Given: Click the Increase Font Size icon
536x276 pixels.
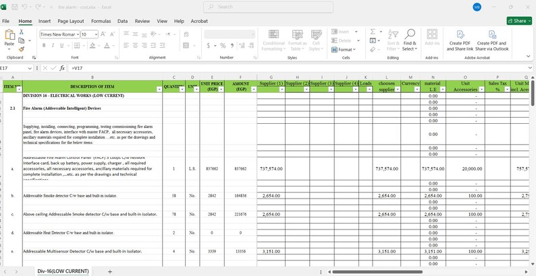Looking at the screenshot, I should coord(103,34).
